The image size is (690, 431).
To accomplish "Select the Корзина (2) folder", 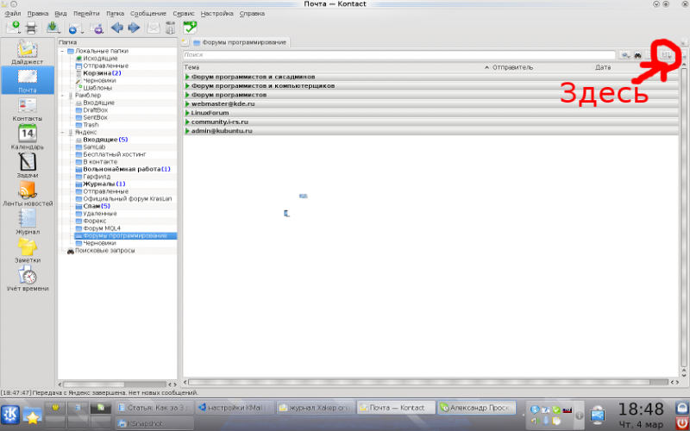I will [x=102, y=73].
